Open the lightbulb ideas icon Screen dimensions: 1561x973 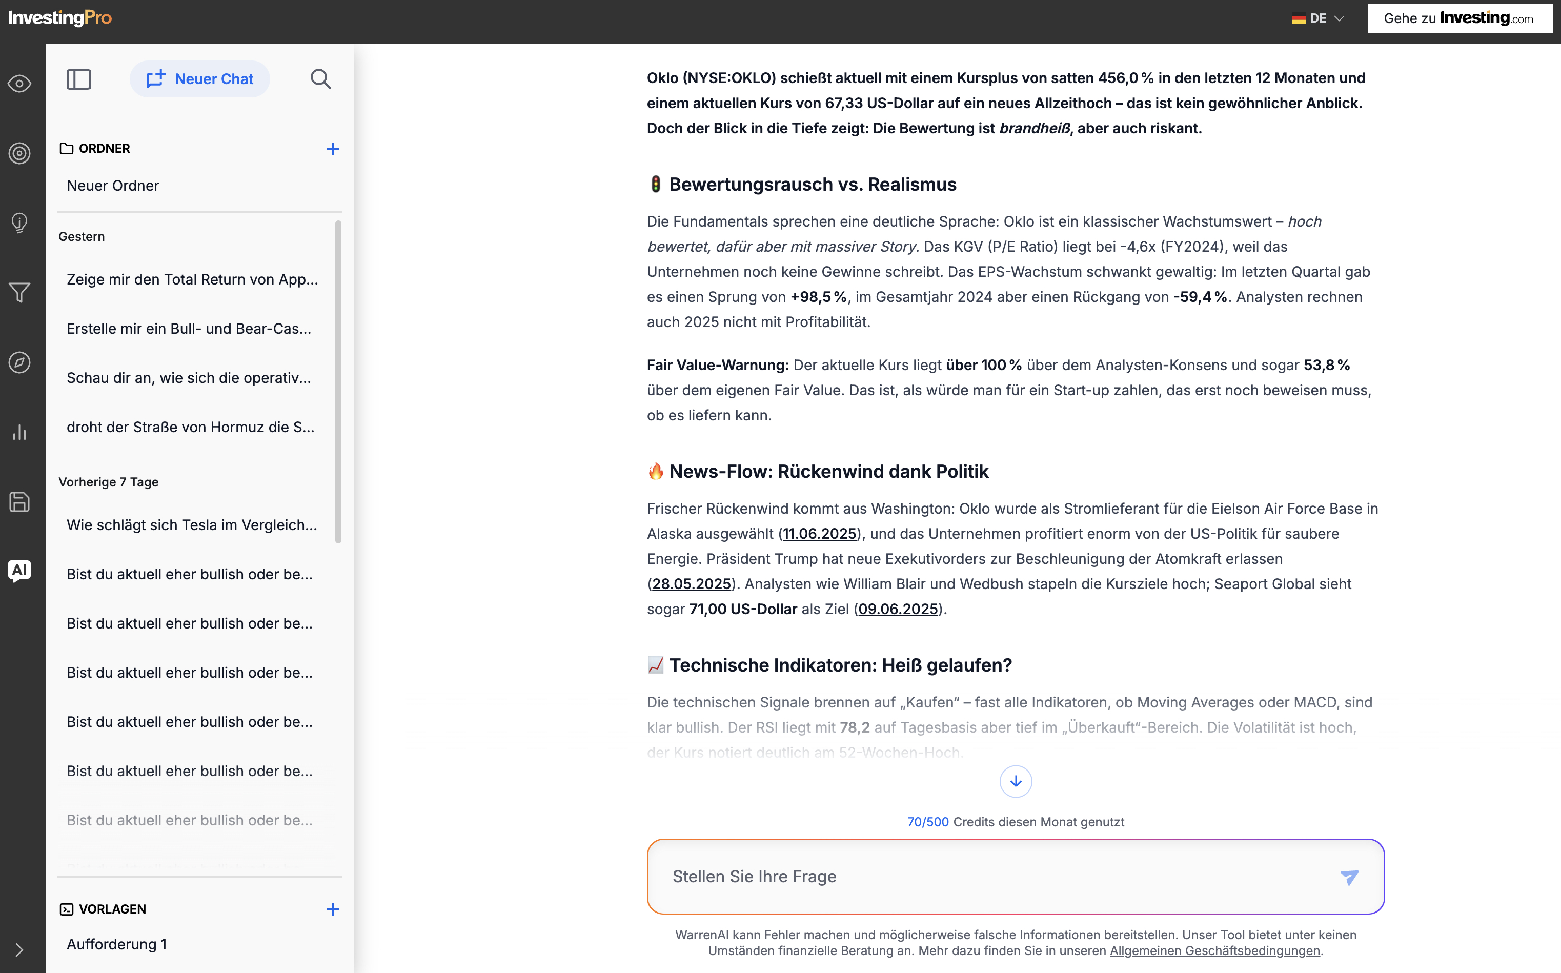[19, 224]
